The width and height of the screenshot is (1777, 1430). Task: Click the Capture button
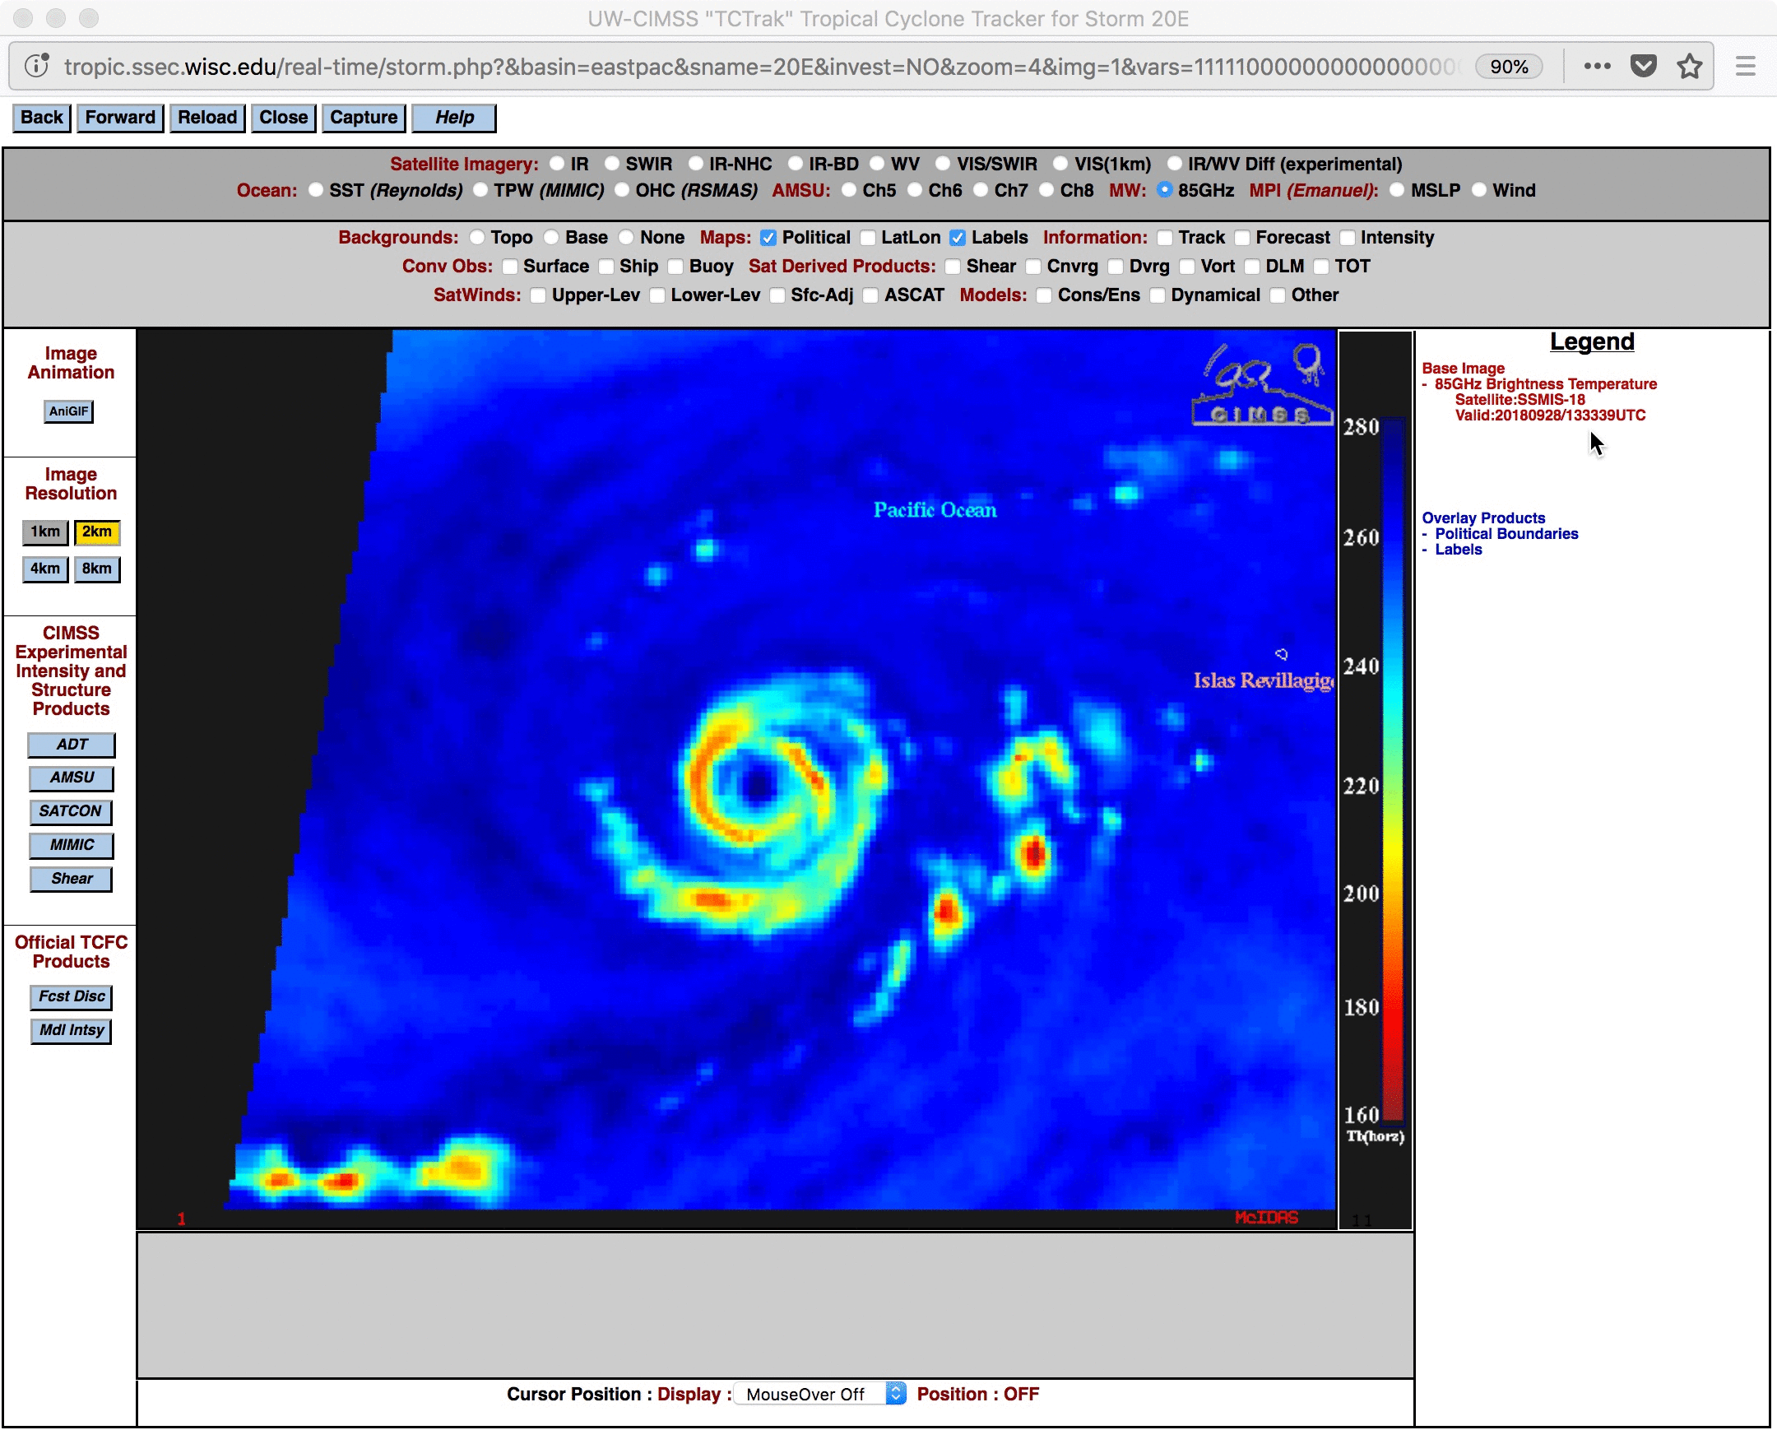364,118
